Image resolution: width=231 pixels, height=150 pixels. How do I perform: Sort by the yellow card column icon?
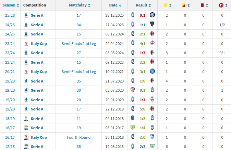tap(165, 5)
